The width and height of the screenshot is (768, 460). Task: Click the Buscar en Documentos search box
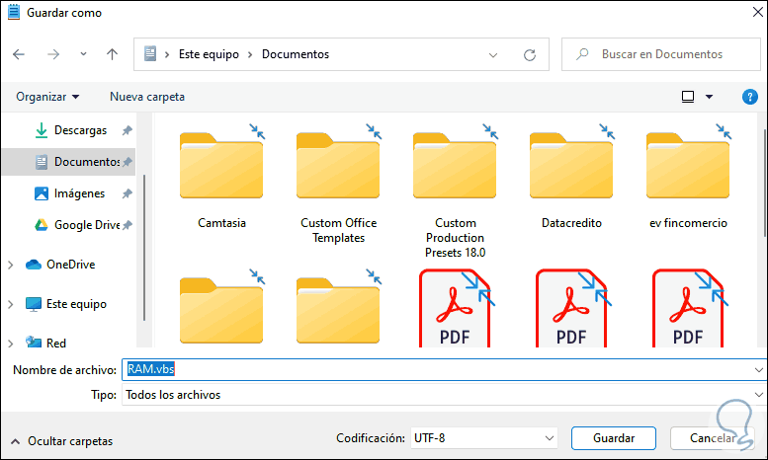click(x=661, y=54)
